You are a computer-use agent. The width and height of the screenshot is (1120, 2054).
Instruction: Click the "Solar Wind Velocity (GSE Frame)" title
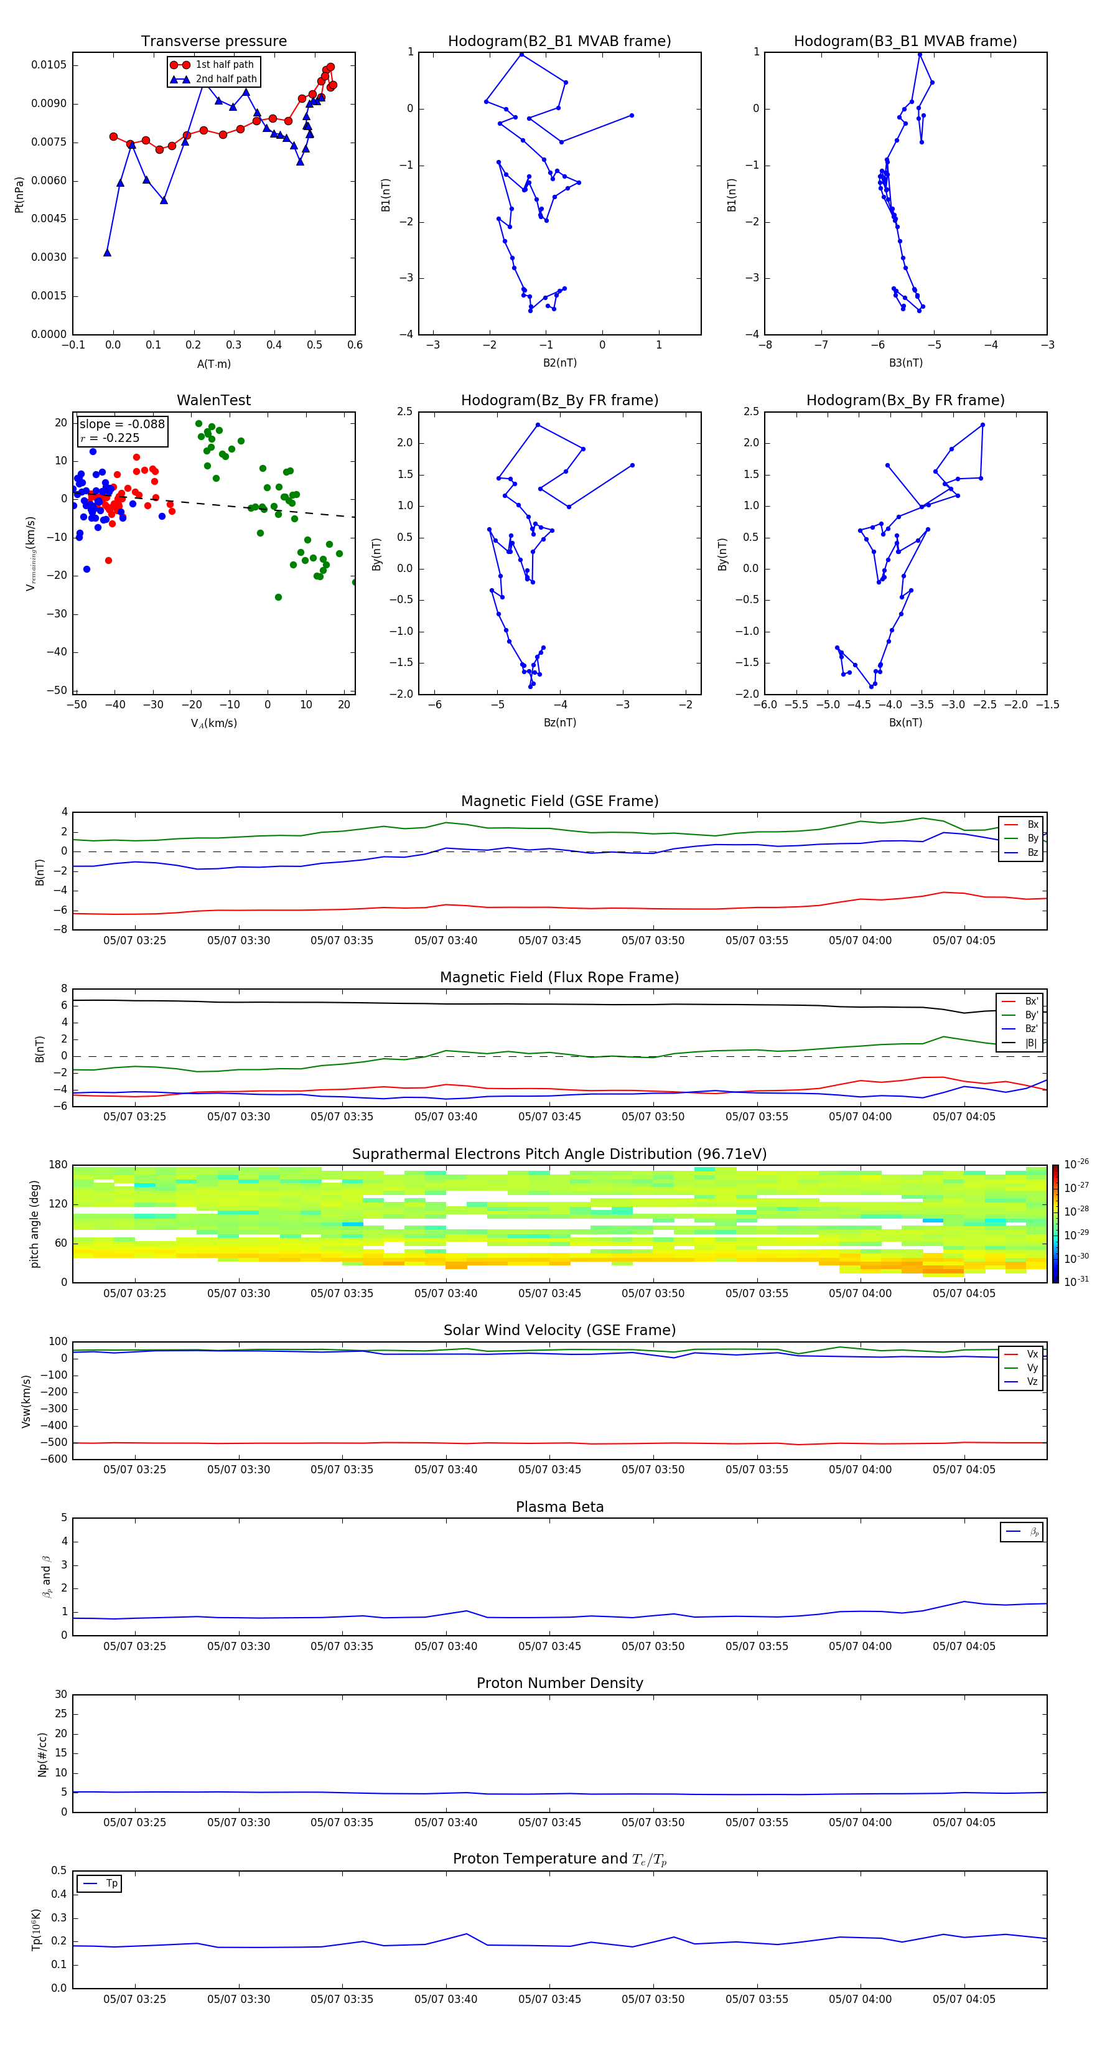click(x=559, y=1331)
